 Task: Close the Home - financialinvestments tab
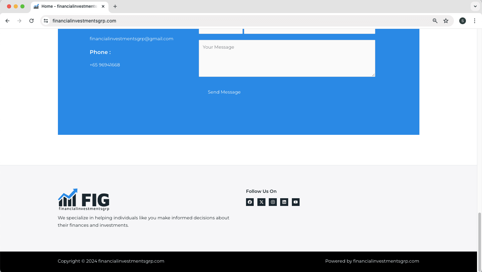[103, 6]
